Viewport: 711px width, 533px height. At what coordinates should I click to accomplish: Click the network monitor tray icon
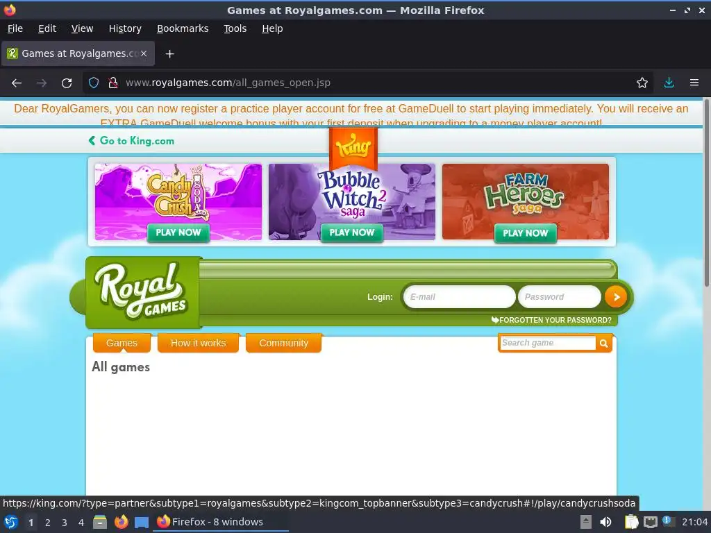tap(650, 522)
